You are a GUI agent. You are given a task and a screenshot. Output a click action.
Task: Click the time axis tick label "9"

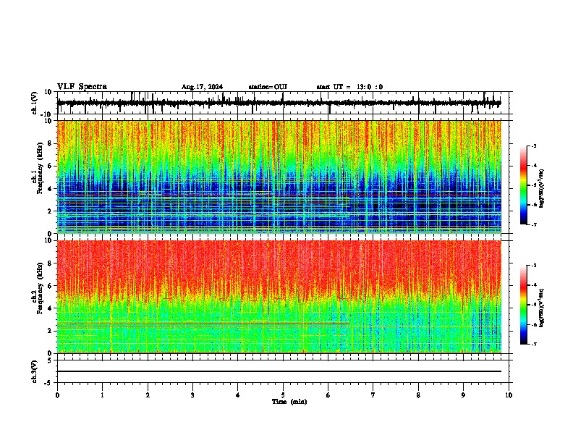click(463, 395)
